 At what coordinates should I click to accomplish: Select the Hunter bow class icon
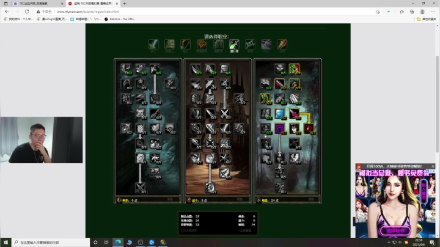pos(186,45)
